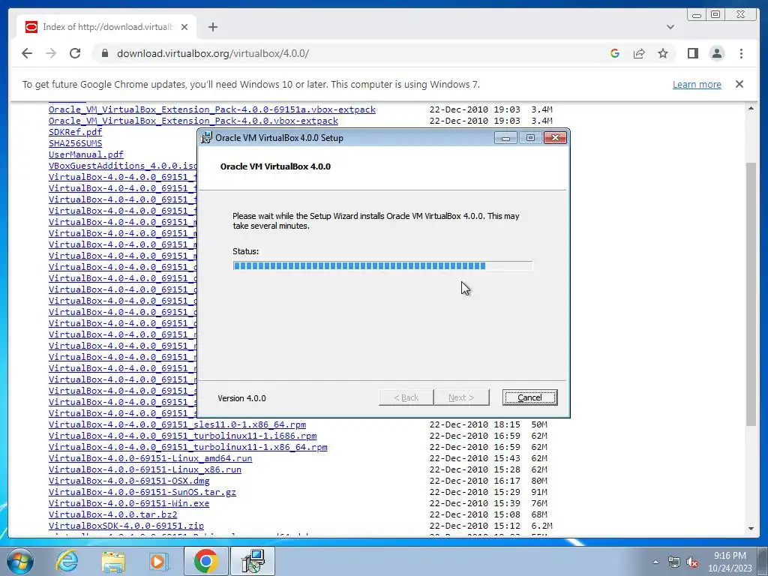The width and height of the screenshot is (768, 576).
Task: Open the Windows Start menu
Action: (x=19, y=561)
